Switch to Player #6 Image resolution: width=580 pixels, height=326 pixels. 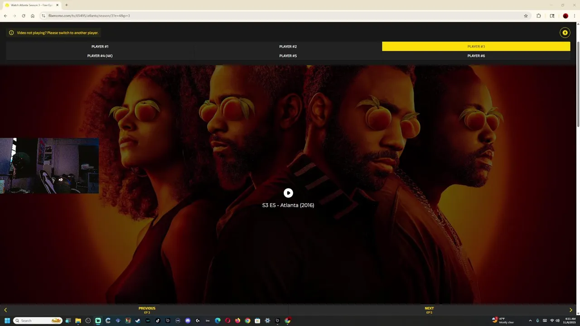(x=476, y=56)
